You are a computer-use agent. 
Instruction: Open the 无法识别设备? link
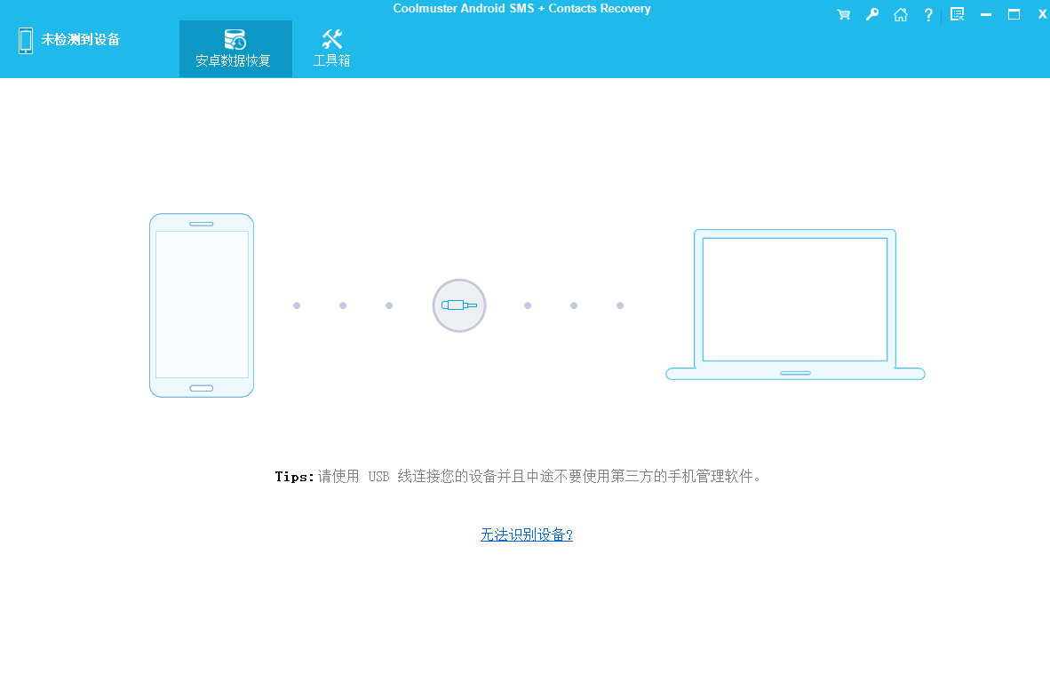pos(527,534)
